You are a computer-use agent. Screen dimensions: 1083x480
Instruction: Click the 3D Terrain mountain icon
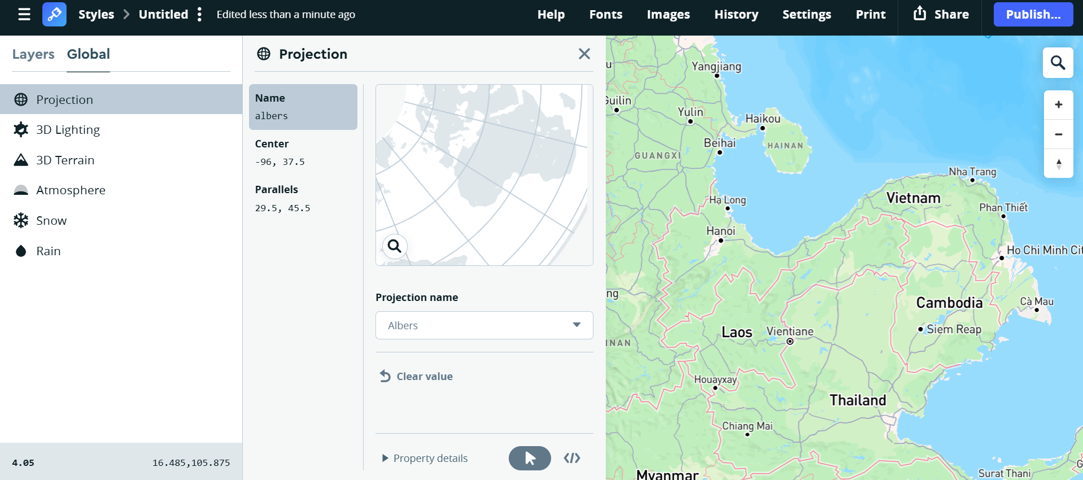(x=21, y=160)
